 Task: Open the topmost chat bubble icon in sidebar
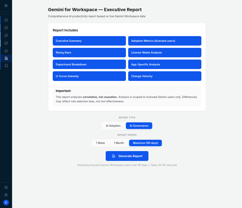pos(6,20)
